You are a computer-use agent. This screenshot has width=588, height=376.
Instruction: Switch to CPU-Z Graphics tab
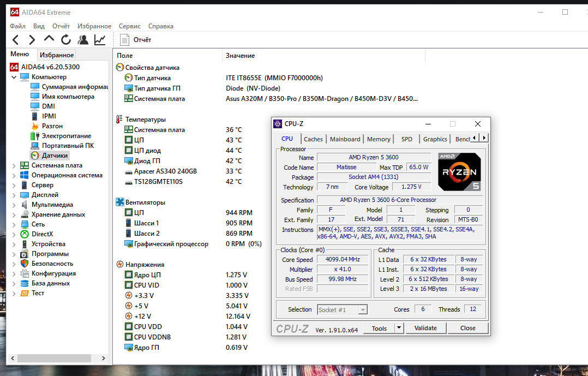pos(435,139)
